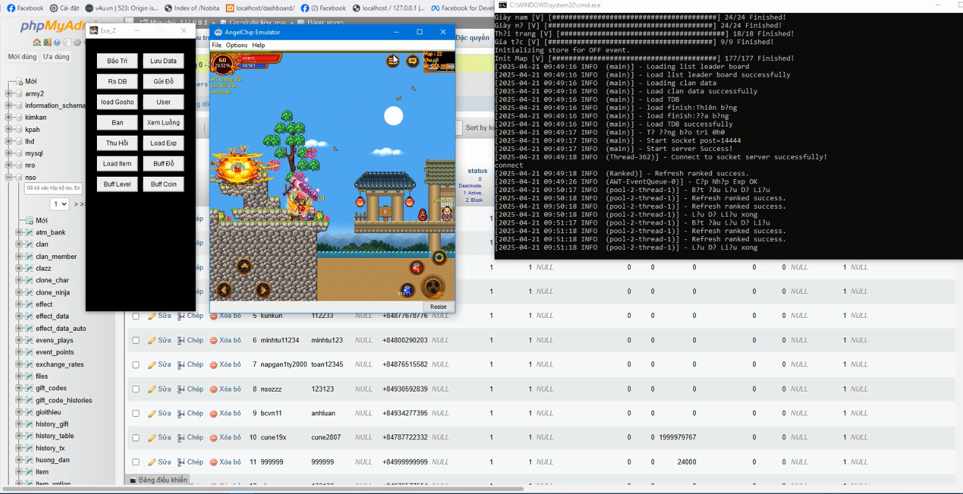Viewport: 963px width, 494px height.
Task: Click the Load Exp button in Exe_Z
Action: [163, 143]
